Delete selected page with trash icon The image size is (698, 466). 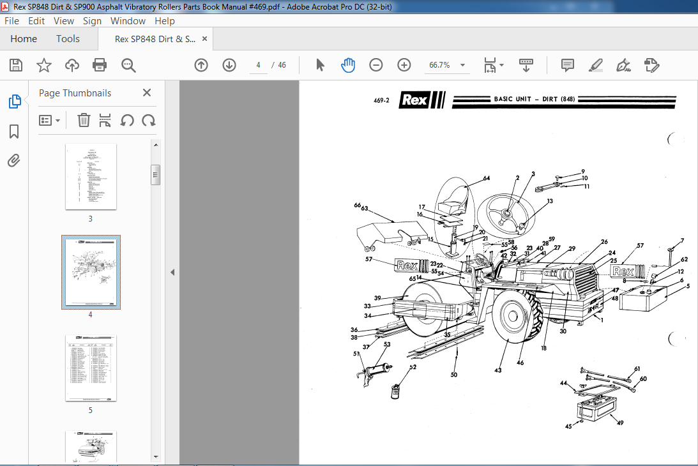(x=84, y=120)
